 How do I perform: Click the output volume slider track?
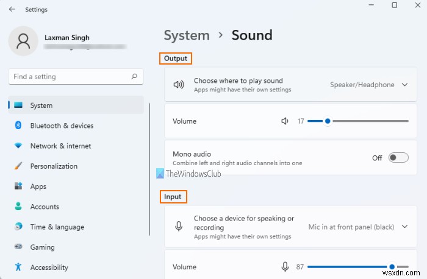click(366, 121)
